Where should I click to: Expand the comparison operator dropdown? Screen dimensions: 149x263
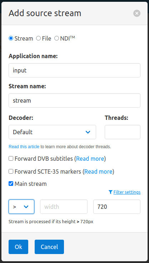pyautogui.click(x=21, y=207)
